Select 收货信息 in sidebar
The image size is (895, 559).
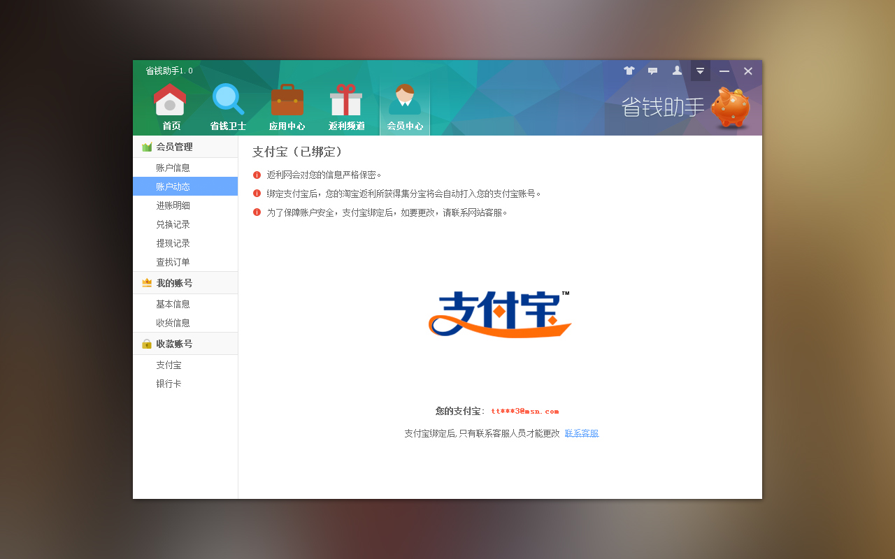tap(185, 323)
